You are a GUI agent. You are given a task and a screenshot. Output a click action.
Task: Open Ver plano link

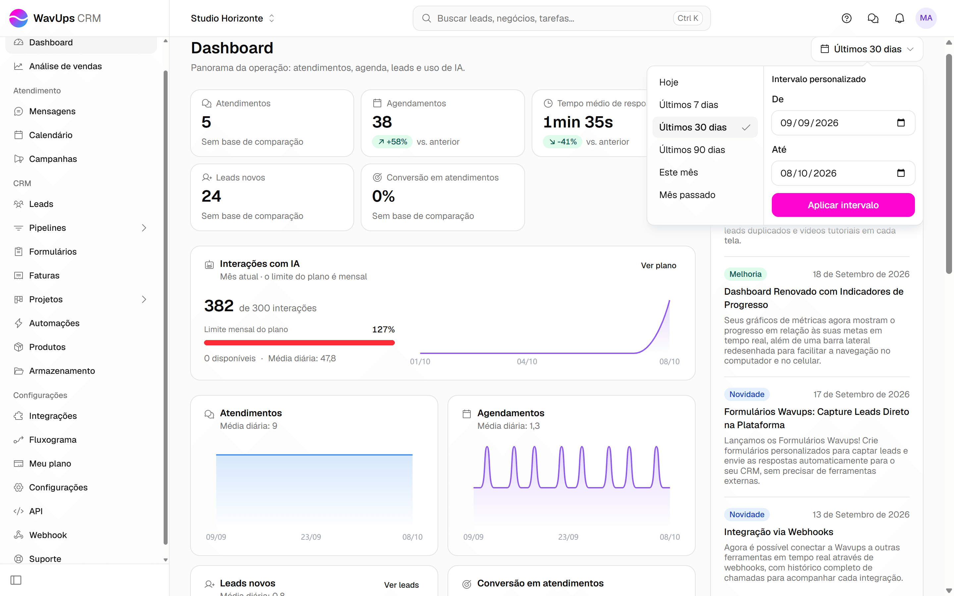point(658,265)
